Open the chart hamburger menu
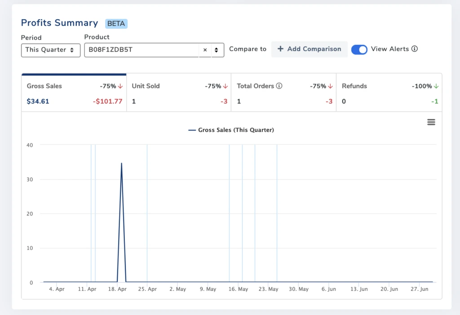The height and width of the screenshot is (315, 460). coord(431,122)
